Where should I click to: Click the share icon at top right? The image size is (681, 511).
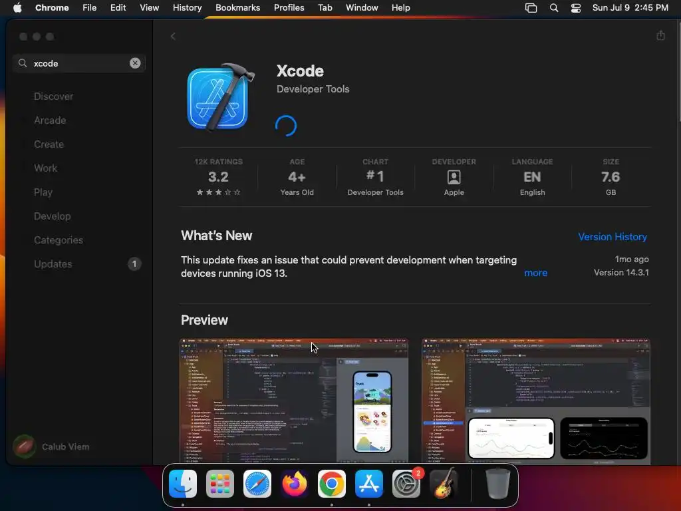click(x=660, y=35)
